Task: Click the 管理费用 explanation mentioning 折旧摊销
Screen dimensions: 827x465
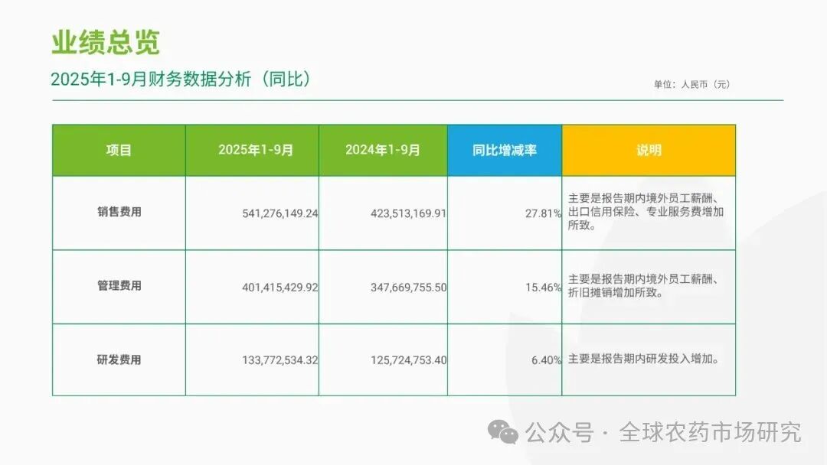Action: [643, 286]
